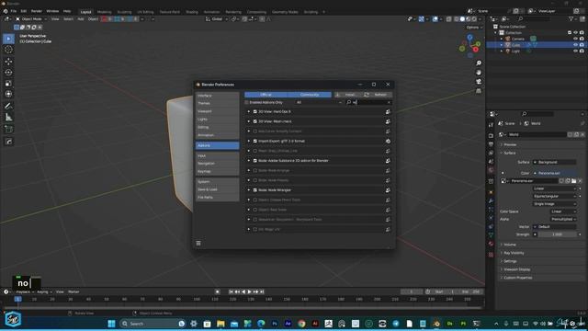Image resolution: width=588 pixels, height=331 pixels.
Task: Activate the Select Box tool
Action: point(8,39)
